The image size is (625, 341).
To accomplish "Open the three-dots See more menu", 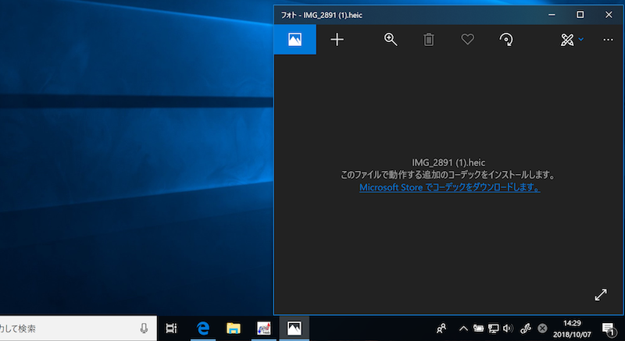I will 608,40.
